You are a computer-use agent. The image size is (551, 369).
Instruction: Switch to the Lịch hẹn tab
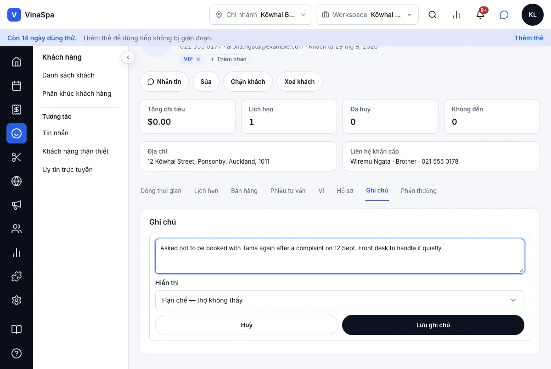pos(206,191)
